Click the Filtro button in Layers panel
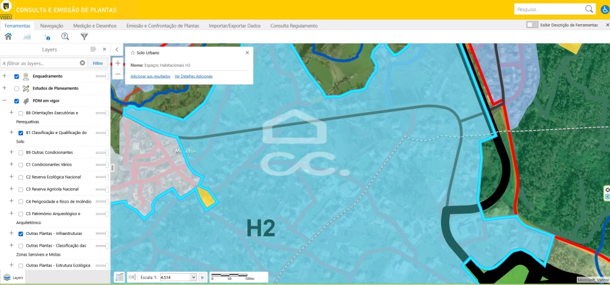Screen dimensions: 610x285 [x=98, y=63]
